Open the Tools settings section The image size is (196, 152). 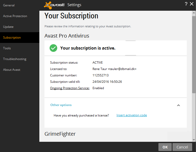[x=7, y=48]
